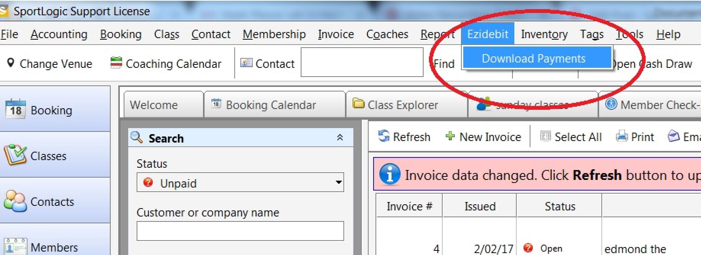Open the Members section in the sidebar
The image size is (701, 255).
[x=55, y=239]
